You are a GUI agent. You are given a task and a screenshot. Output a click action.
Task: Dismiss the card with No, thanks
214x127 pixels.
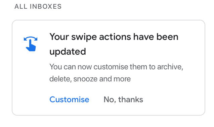[123, 100]
